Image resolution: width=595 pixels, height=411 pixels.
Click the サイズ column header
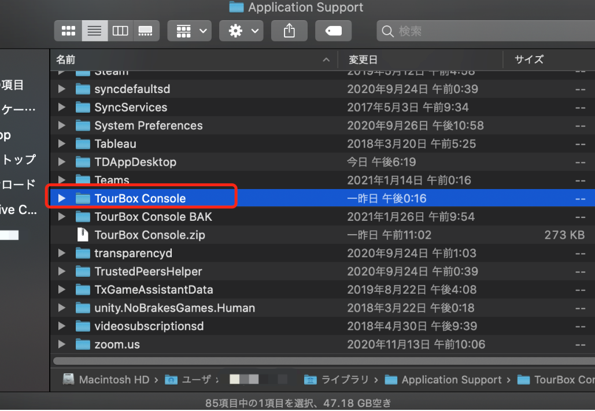(529, 60)
